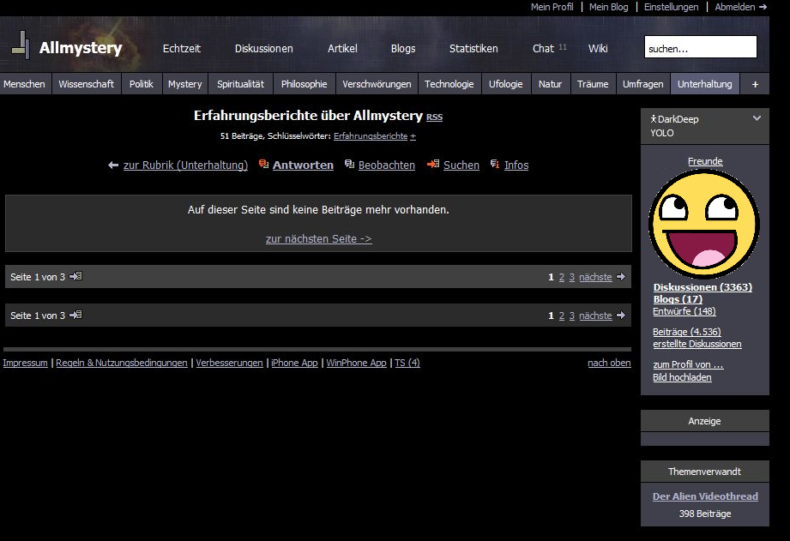Open the Verbesserungen footer link
This screenshot has height=541, width=790.
(229, 363)
